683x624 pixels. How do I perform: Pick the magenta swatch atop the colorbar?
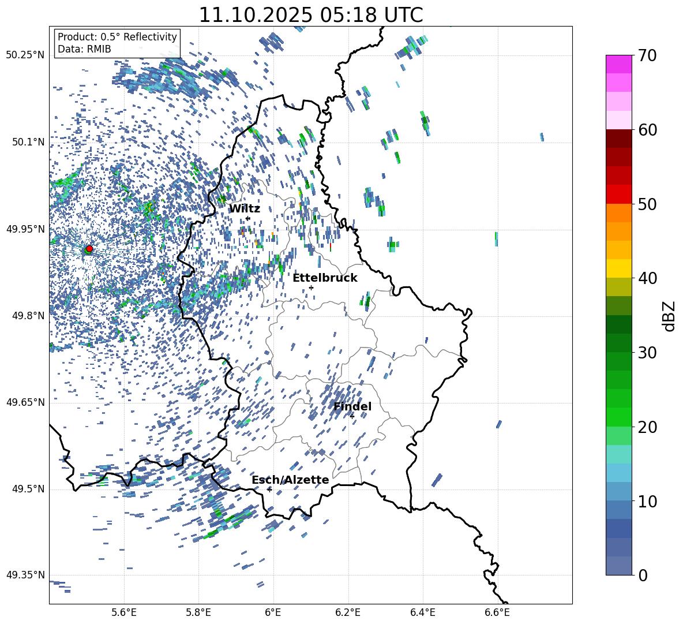pyautogui.click(x=619, y=64)
